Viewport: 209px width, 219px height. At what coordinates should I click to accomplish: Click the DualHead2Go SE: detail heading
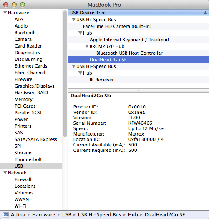click(x=91, y=96)
